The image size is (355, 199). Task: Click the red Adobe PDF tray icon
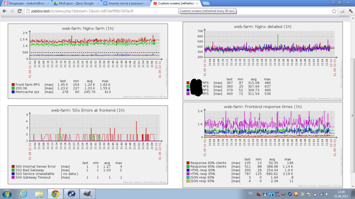[x=259, y=194]
